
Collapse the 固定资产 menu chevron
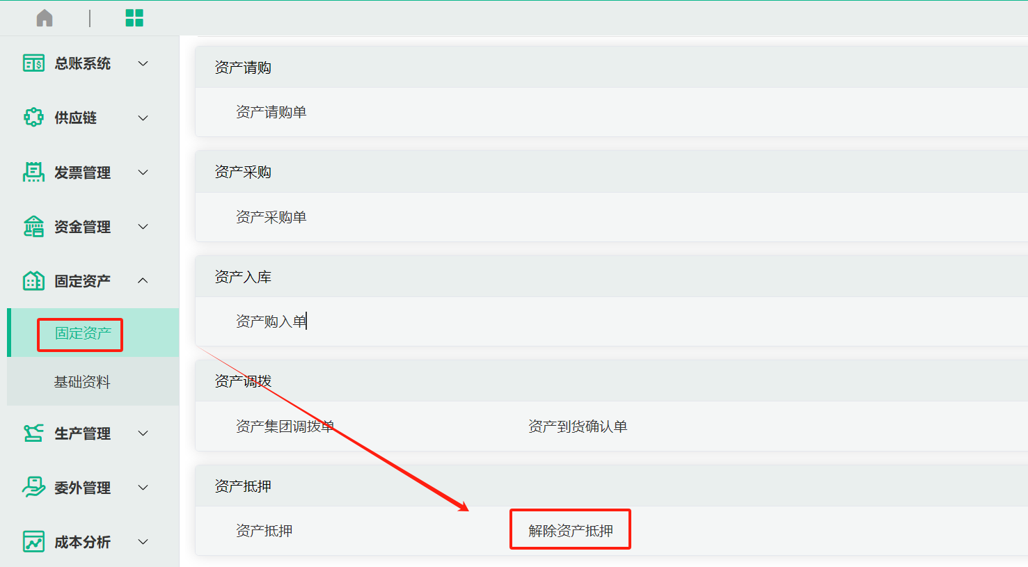tap(143, 281)
